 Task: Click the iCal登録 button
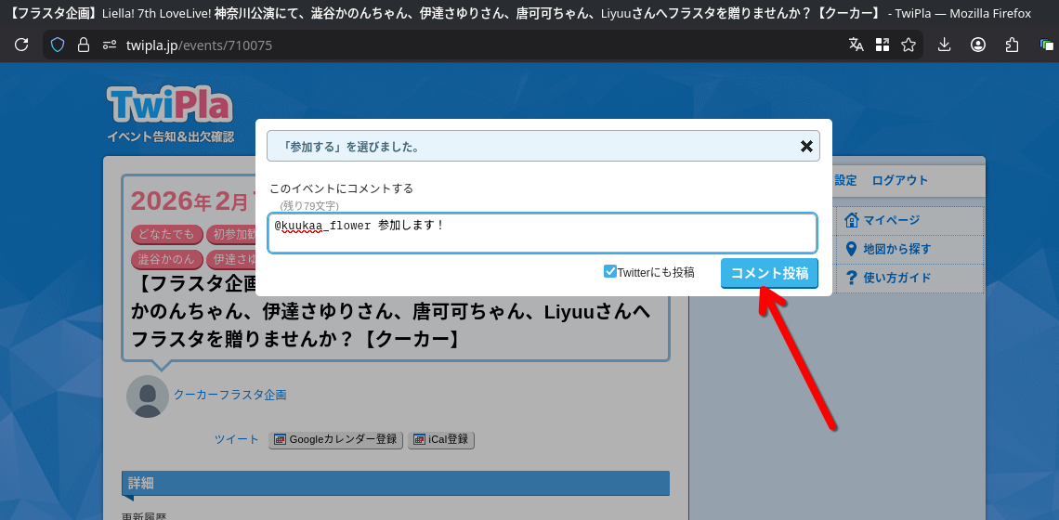(x=441, y=439)
